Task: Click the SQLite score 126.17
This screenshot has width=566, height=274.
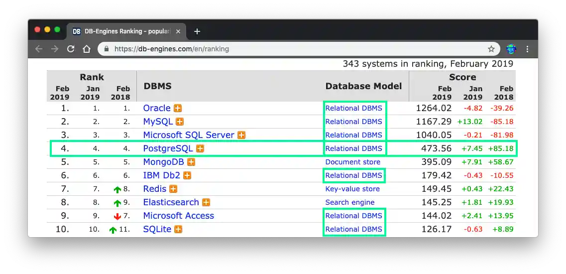Action: coord(436,229)
